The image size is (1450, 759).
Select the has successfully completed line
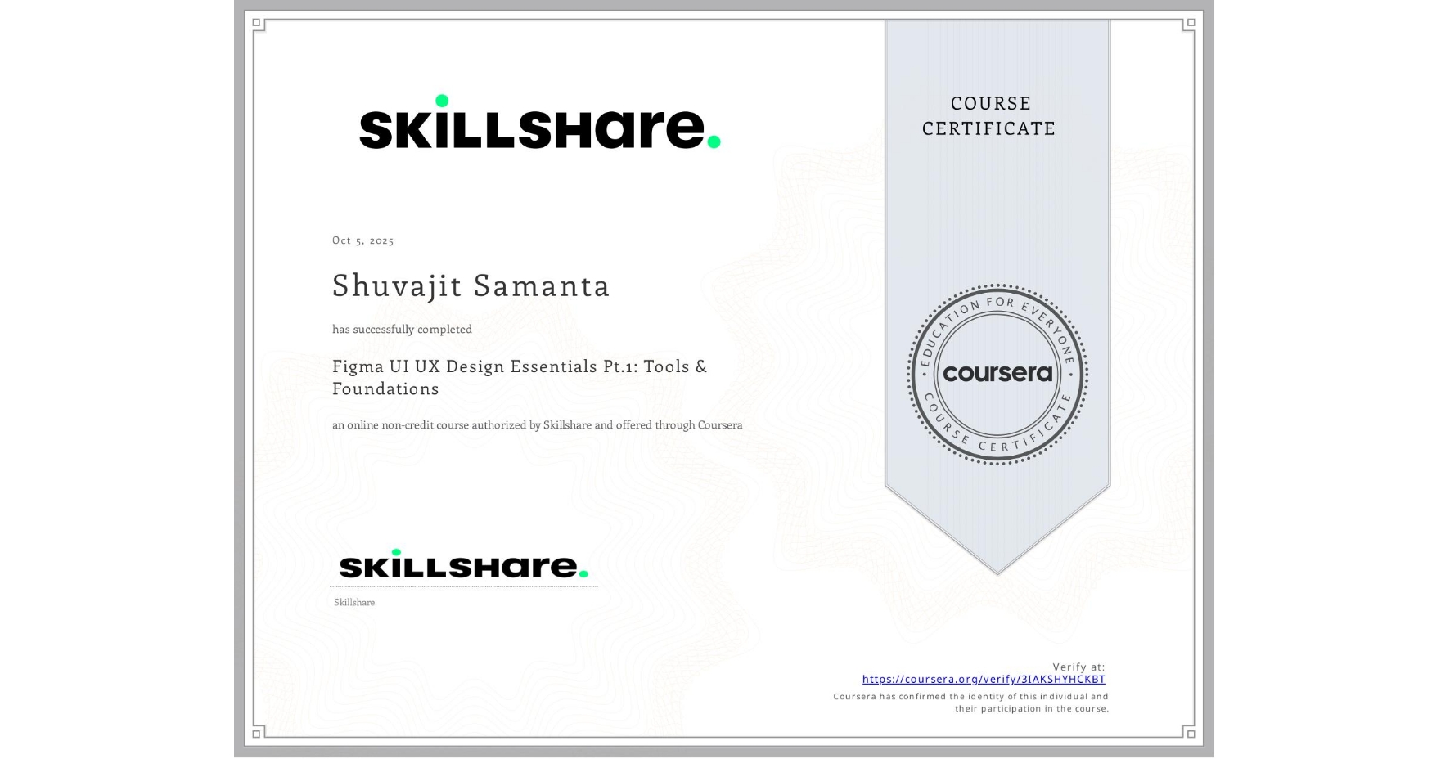402,329
